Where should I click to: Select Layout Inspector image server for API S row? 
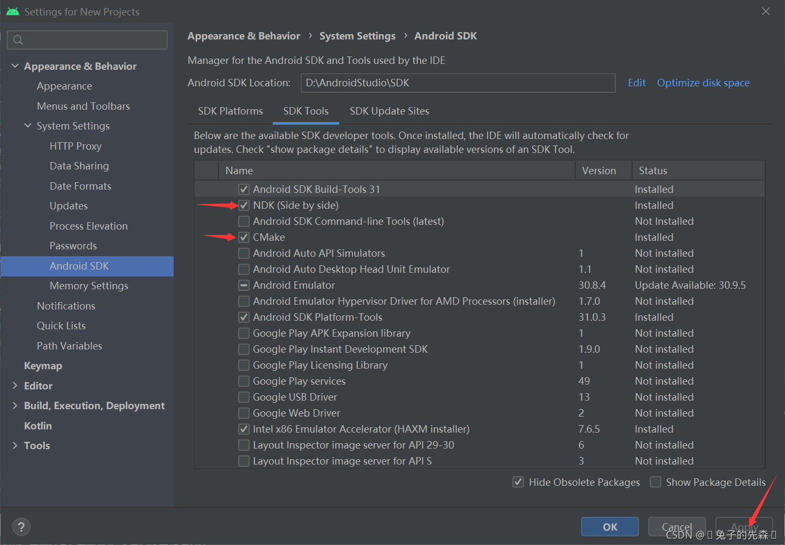pos(479,461)
